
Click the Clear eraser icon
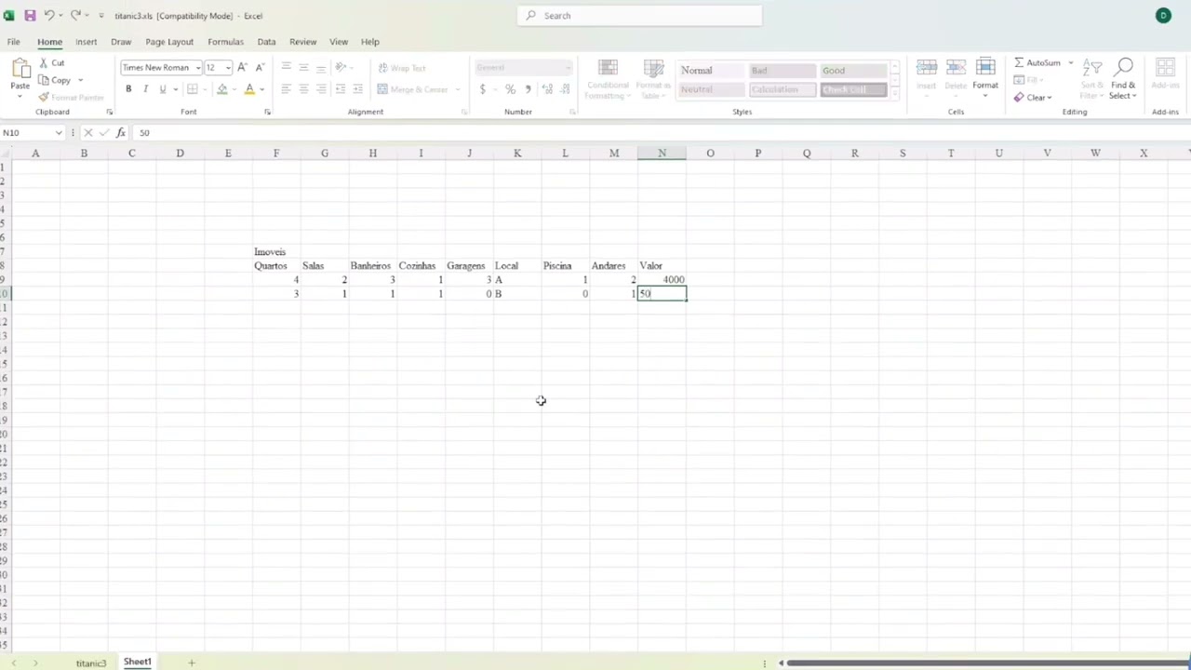1019,97
